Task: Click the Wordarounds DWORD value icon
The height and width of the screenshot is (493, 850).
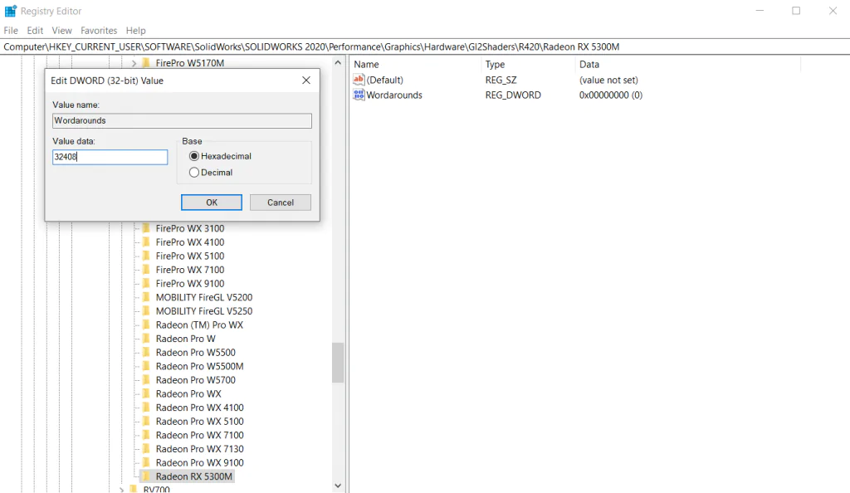Action: click(359, 95)
